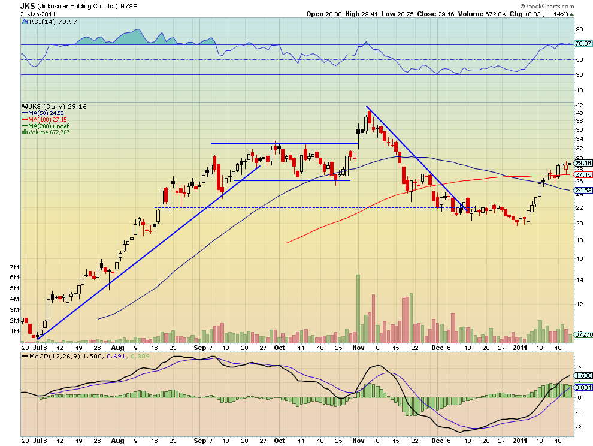Click the volume value tag on right axis

coord(583,334)
